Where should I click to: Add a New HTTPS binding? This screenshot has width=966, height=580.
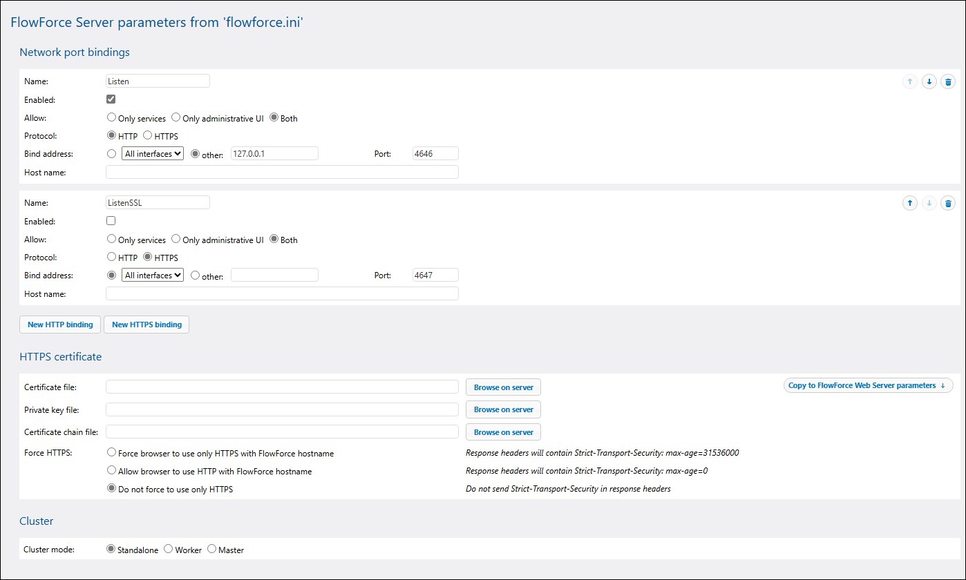click(146, 325)
